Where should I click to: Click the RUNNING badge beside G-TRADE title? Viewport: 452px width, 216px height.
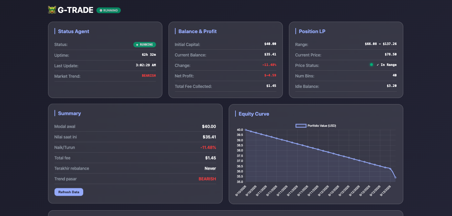(x=109, y=10)
